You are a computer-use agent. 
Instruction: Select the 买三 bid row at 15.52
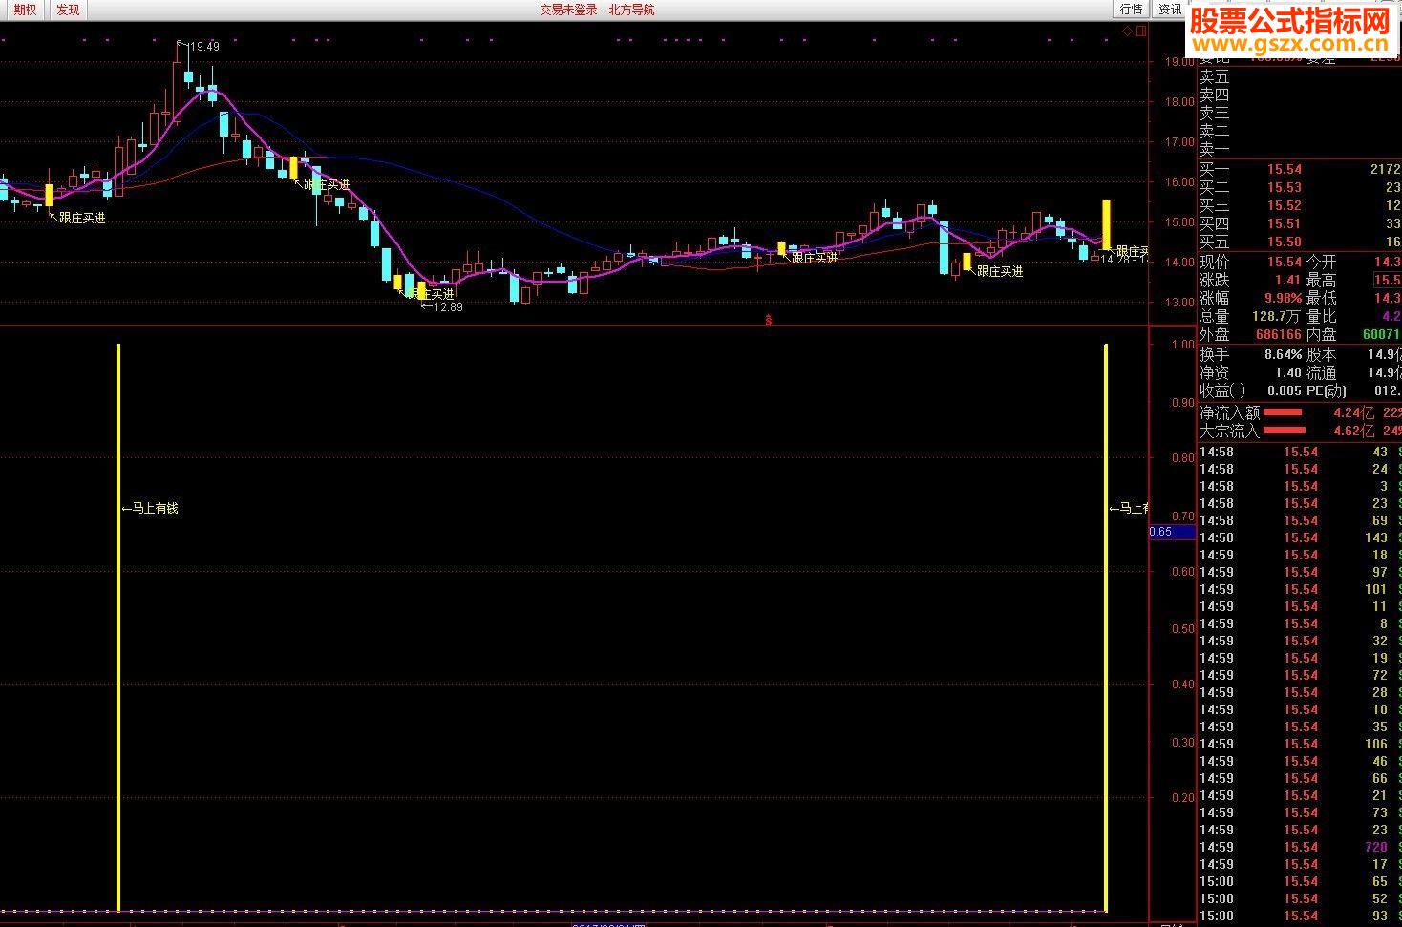tap(1300, 206)
